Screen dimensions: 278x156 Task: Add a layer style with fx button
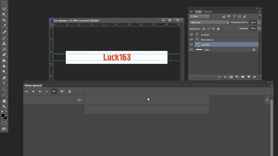click(x=225, y=77)
